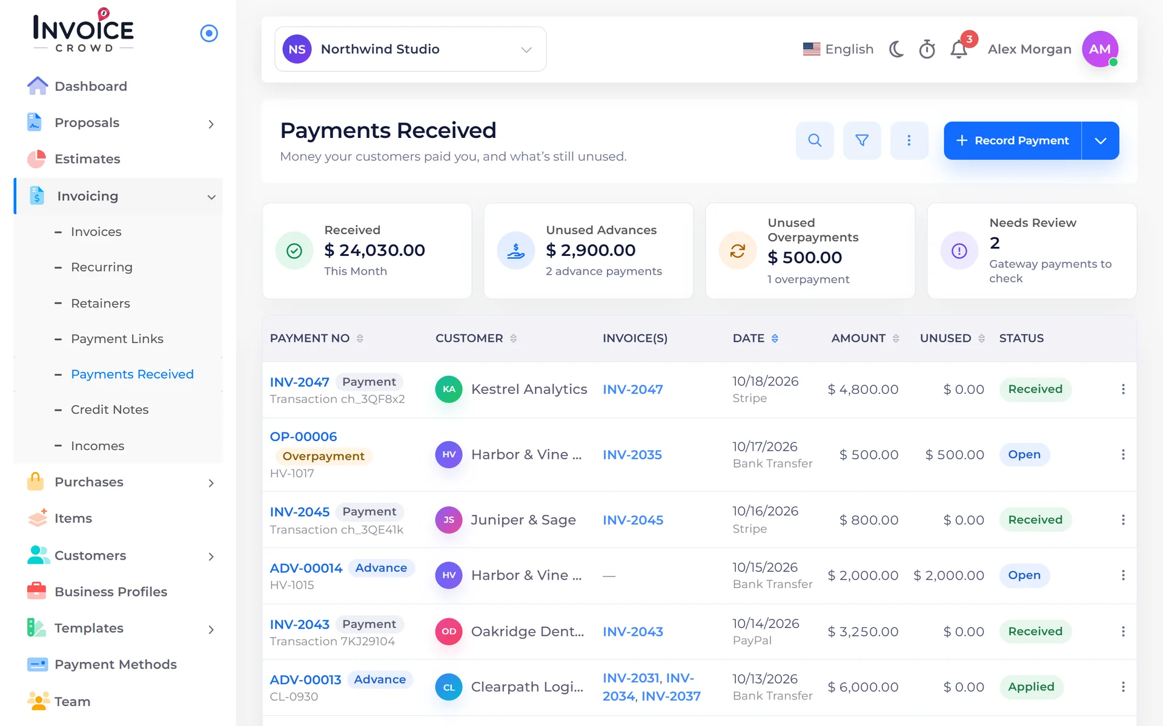The image size is (1163, 726).
Task: Open Payment Methods page
Action: coord(116,664)
